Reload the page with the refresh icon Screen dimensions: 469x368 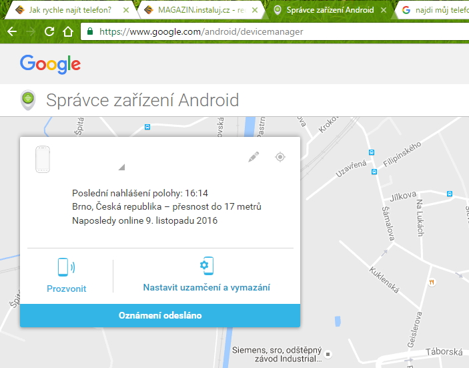[49, 31]
